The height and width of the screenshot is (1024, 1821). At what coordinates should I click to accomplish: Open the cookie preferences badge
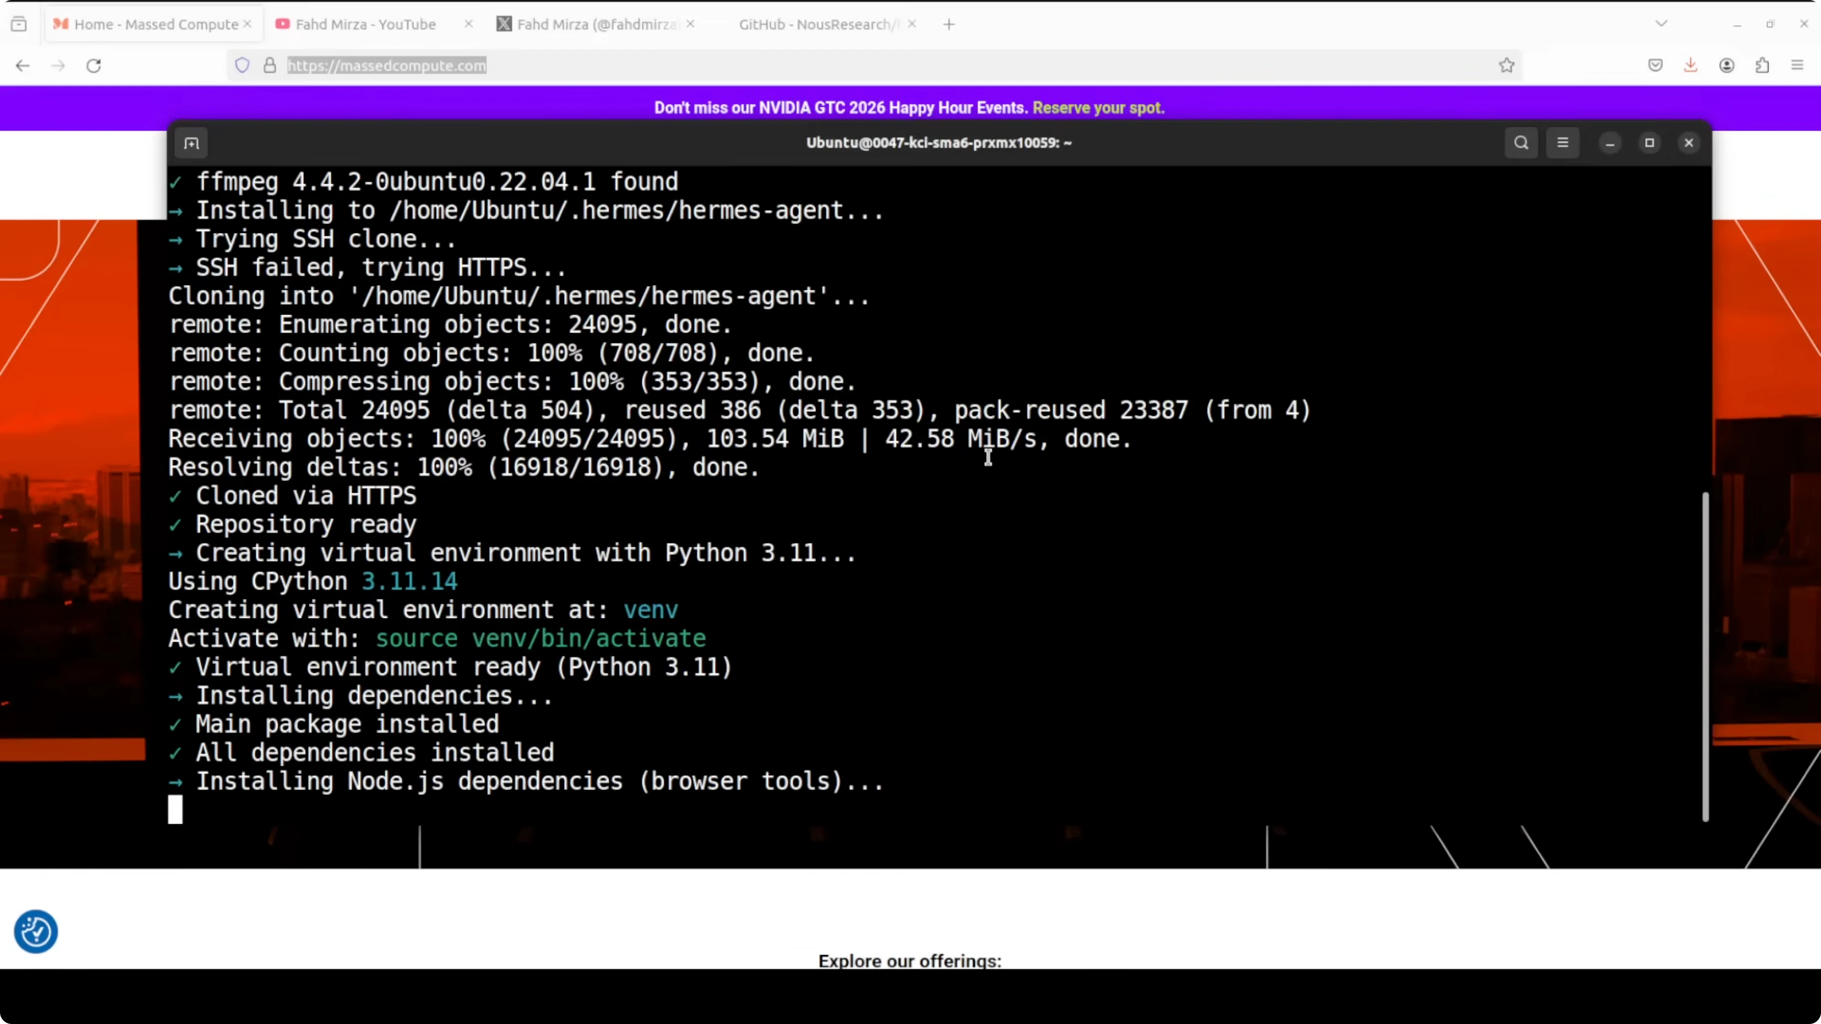click(36, 931)
